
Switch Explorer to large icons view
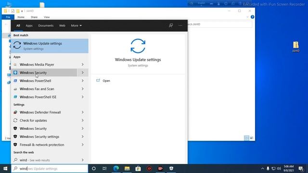pos(252,138)
